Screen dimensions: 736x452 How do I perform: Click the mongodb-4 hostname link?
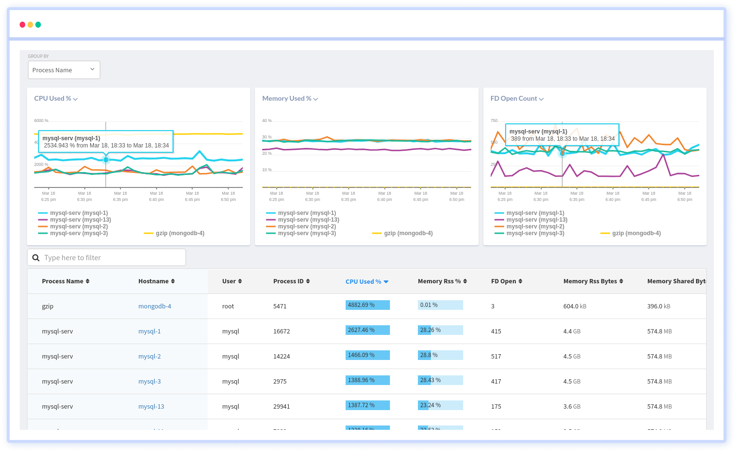click(154, 306)
